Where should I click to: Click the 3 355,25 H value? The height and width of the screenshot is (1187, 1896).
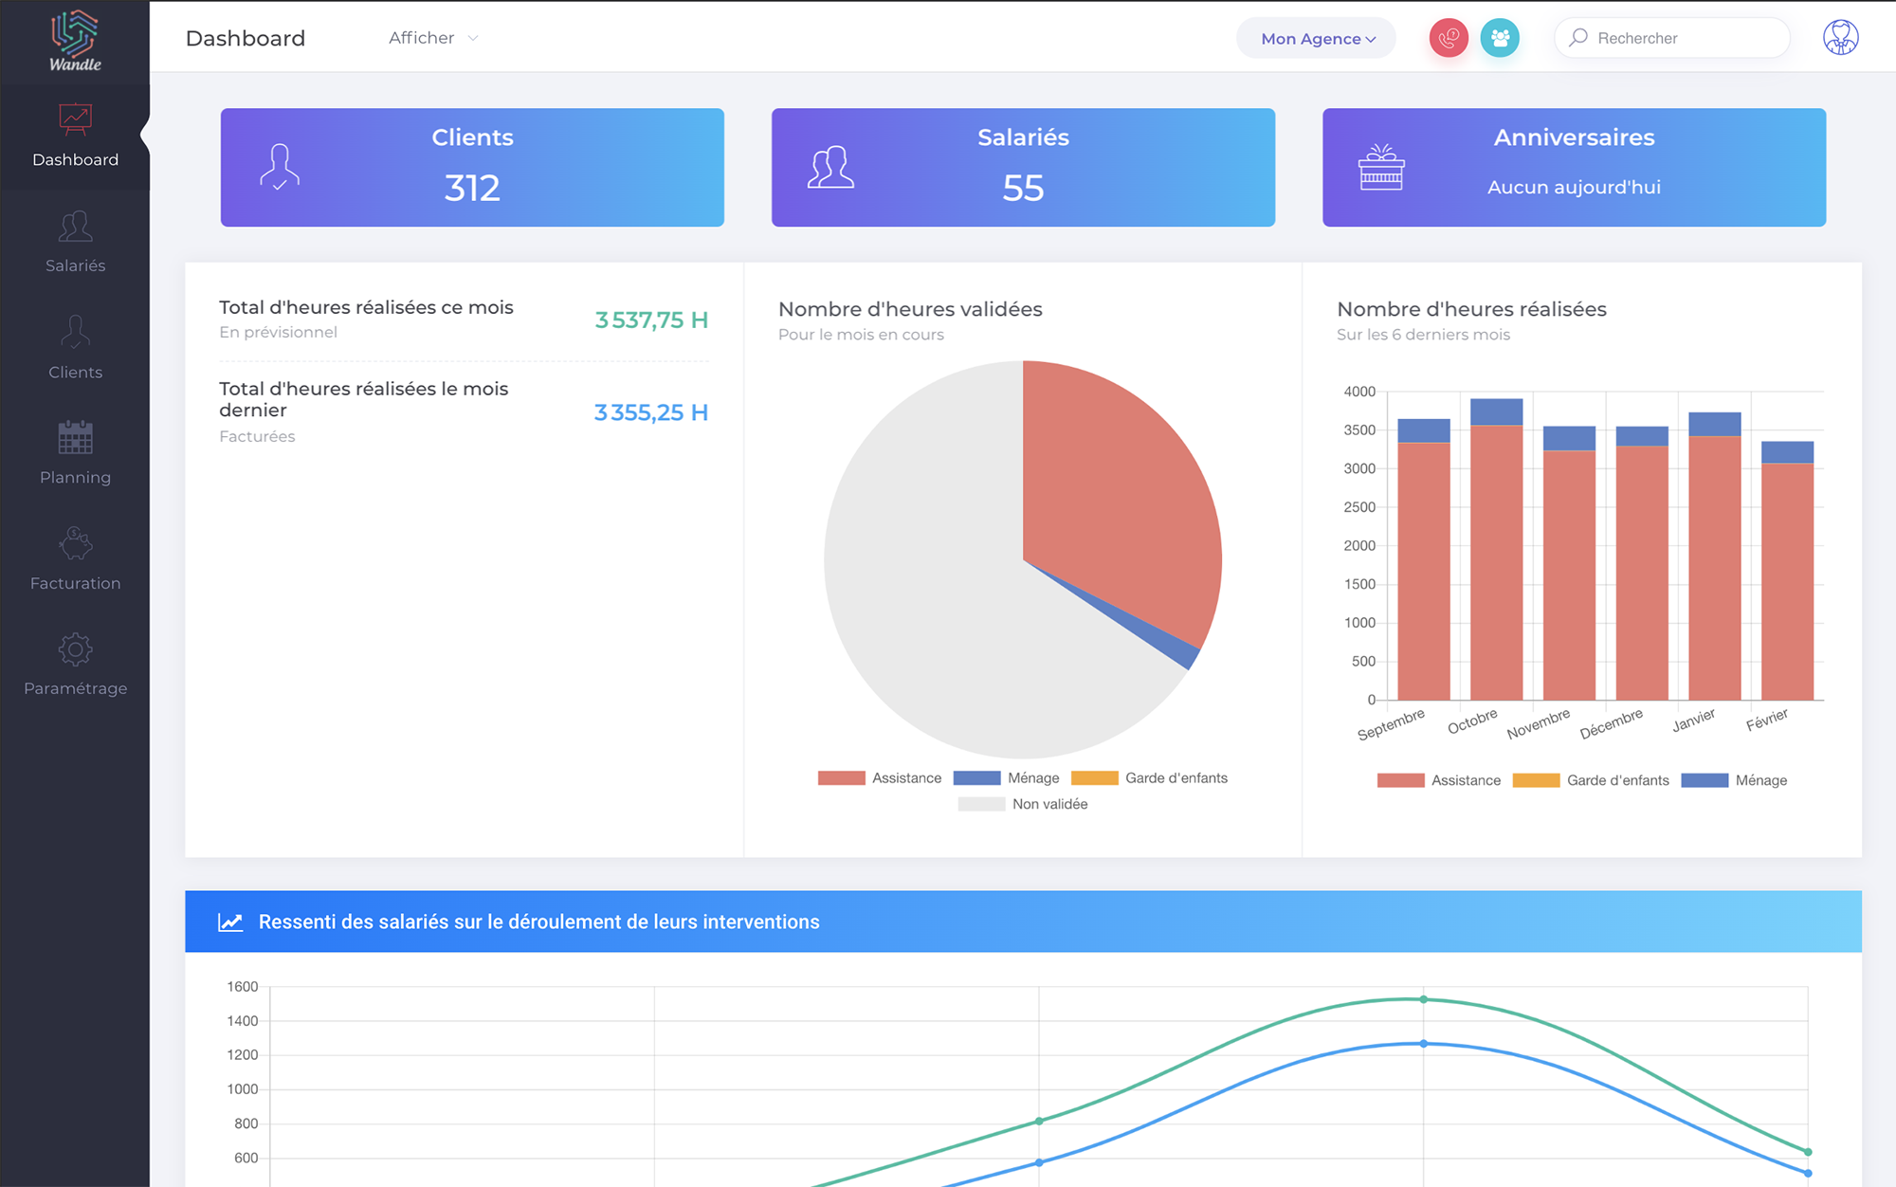pyautogui.click(x=651, y=412)
